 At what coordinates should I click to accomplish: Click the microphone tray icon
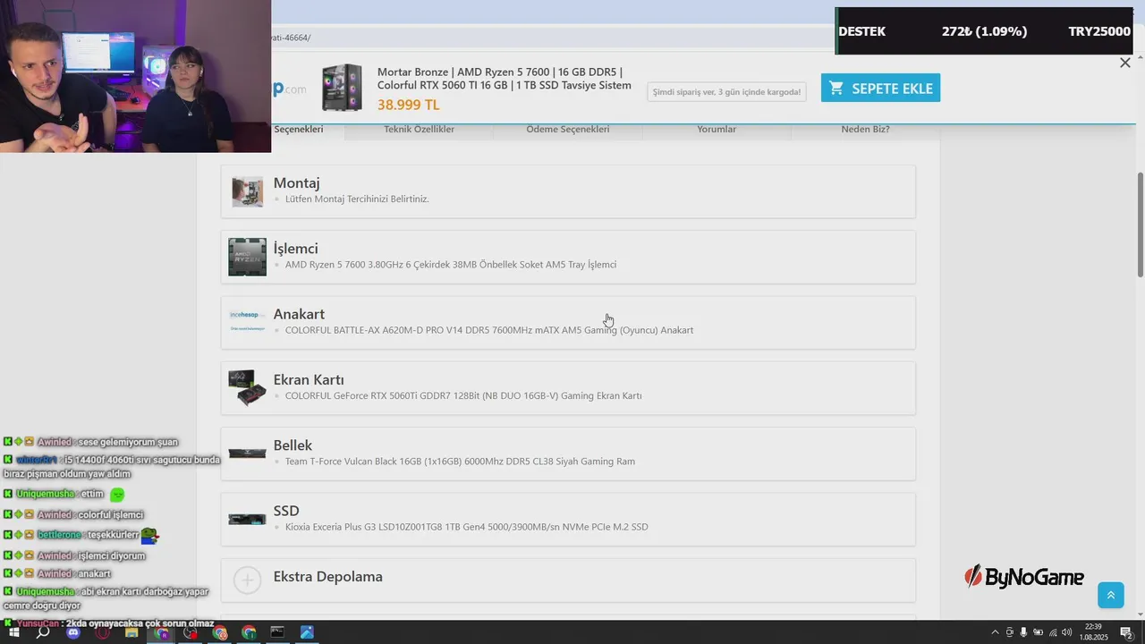click(x=1023, y=632)
